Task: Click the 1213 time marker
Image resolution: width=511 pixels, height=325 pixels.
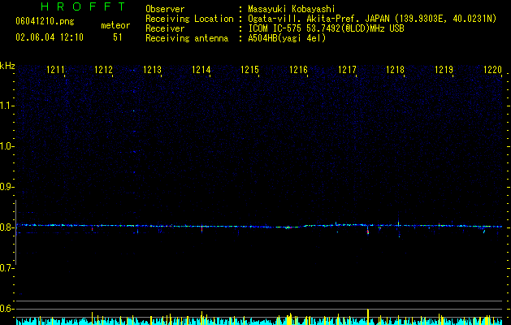Action: [x=152, y=70]
